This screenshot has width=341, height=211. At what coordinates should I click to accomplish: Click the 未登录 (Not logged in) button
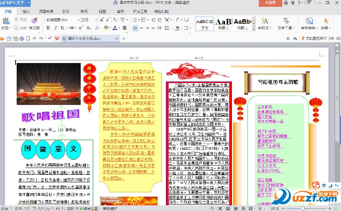270,3
